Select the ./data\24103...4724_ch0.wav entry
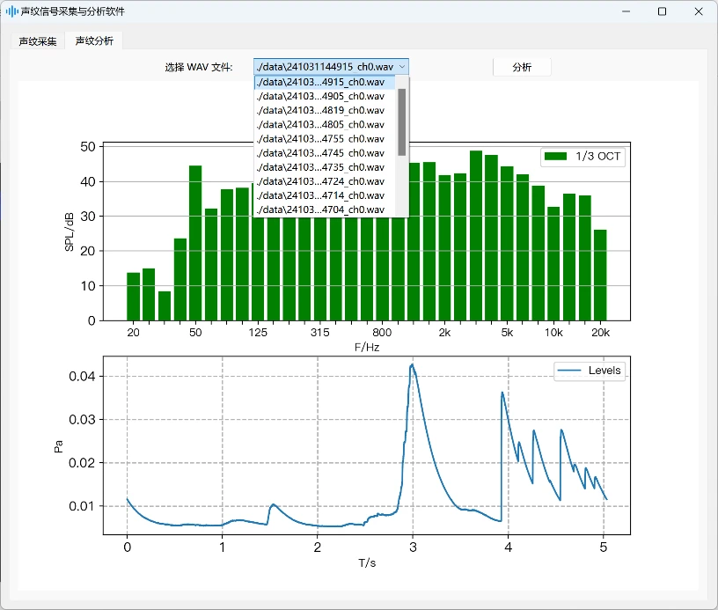718x610 pixels. pyautogui.click(x=325, y=181)
